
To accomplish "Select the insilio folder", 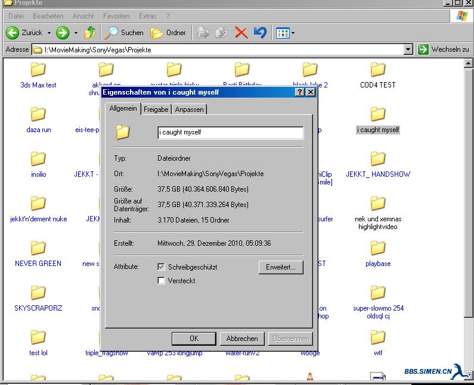I will point(38,164).
